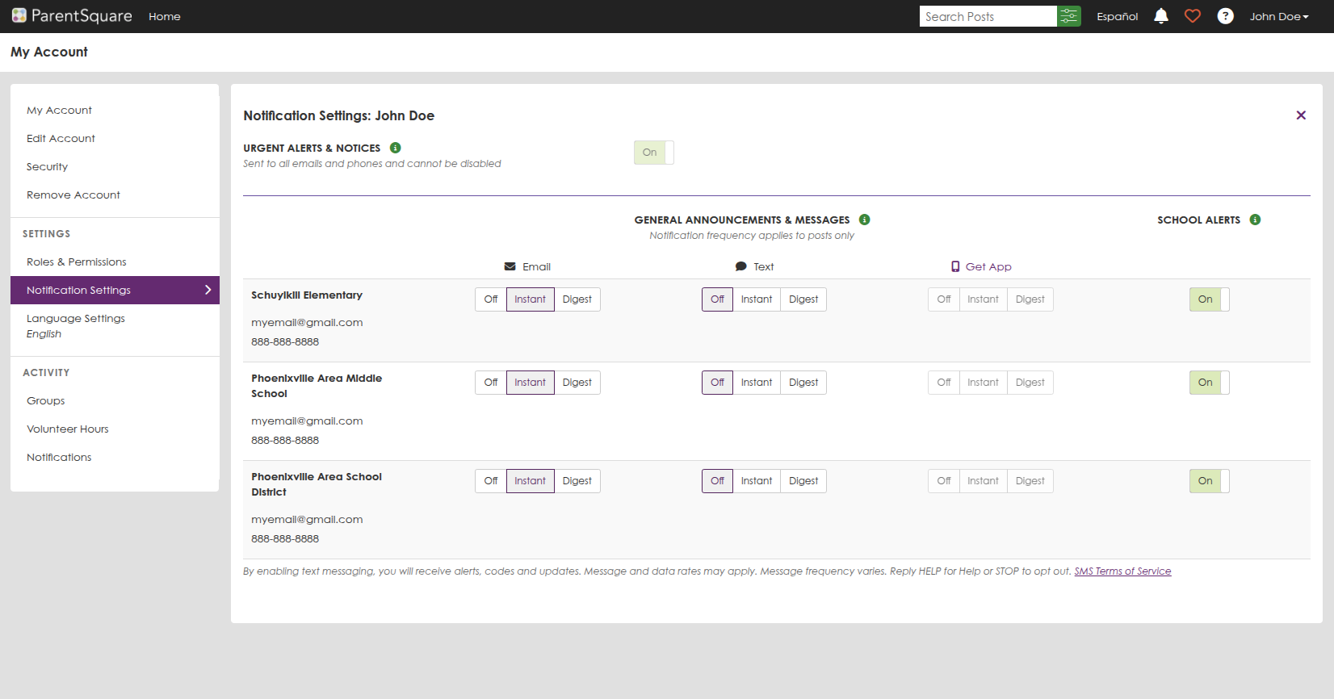Close the Notification Settings panel

click(1301, 115)
